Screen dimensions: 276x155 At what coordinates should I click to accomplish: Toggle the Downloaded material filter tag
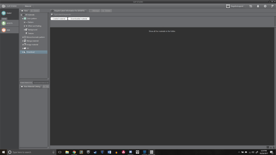(x=79, y=19)
